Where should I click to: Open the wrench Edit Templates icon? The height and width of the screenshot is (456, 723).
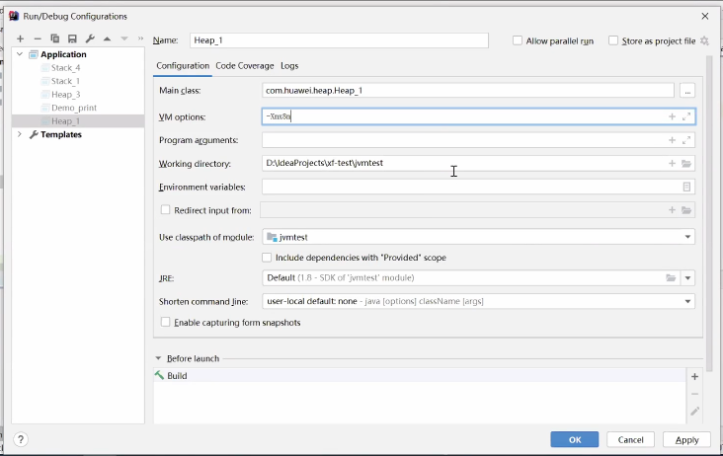click(90, 38)
